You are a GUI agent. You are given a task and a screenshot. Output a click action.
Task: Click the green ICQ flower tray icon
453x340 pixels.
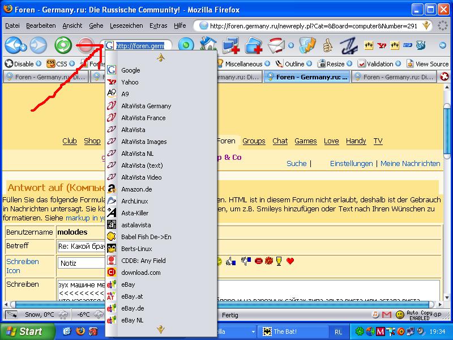click(360, 331)
